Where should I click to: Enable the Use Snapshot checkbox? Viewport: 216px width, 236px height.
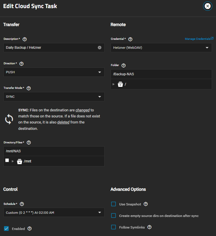(113, 204)
